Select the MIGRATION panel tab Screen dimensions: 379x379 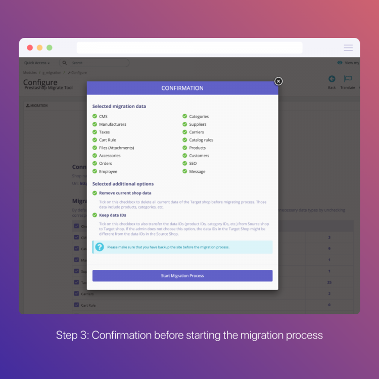[x=37, y=106]
